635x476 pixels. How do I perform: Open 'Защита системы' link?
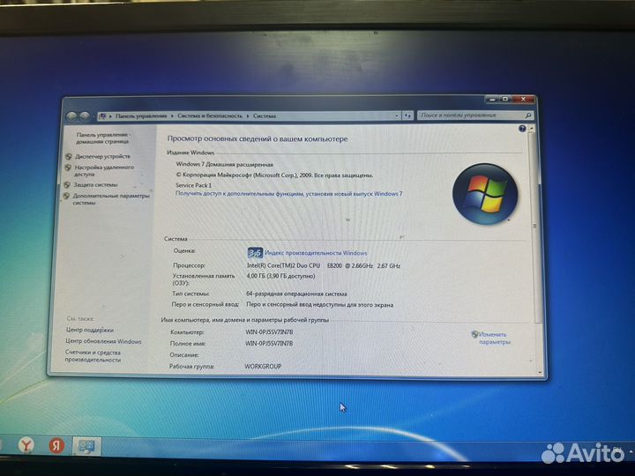(x=95, y=184)
